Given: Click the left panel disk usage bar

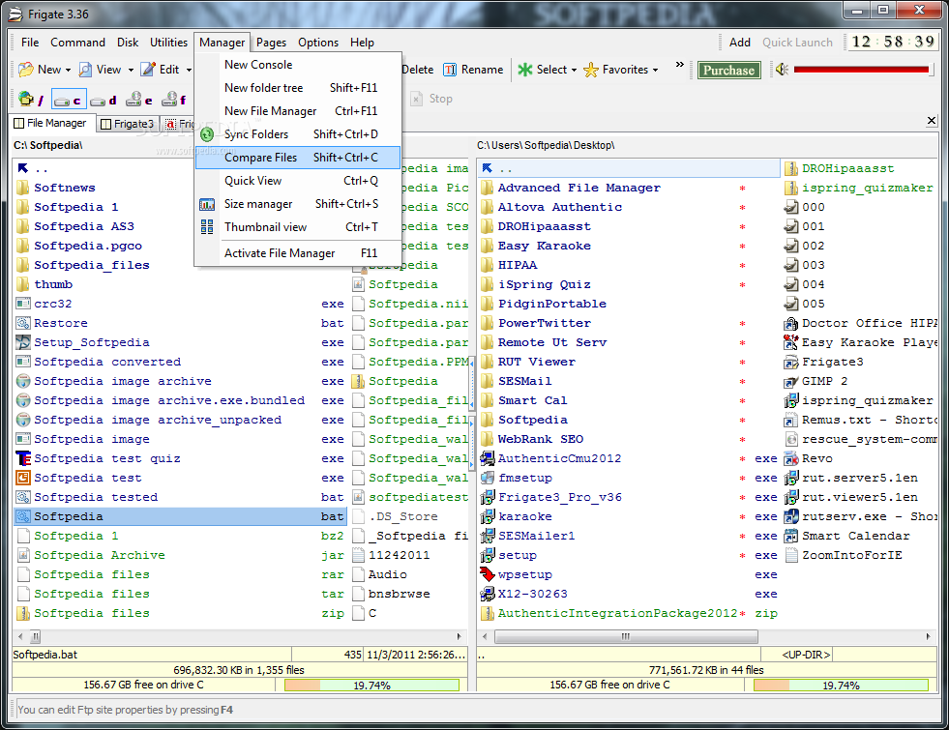Looking at the screenshot, I should tap(371, 686).
